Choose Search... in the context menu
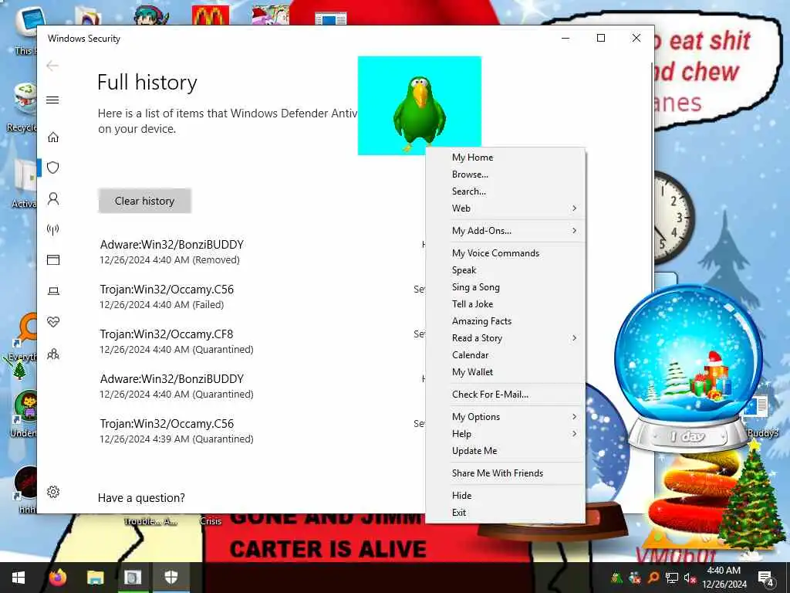 (505, 191)
